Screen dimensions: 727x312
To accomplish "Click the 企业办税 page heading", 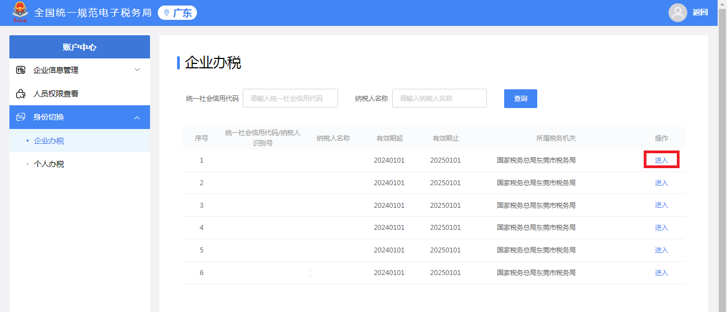I will click(x=213, y=62).
